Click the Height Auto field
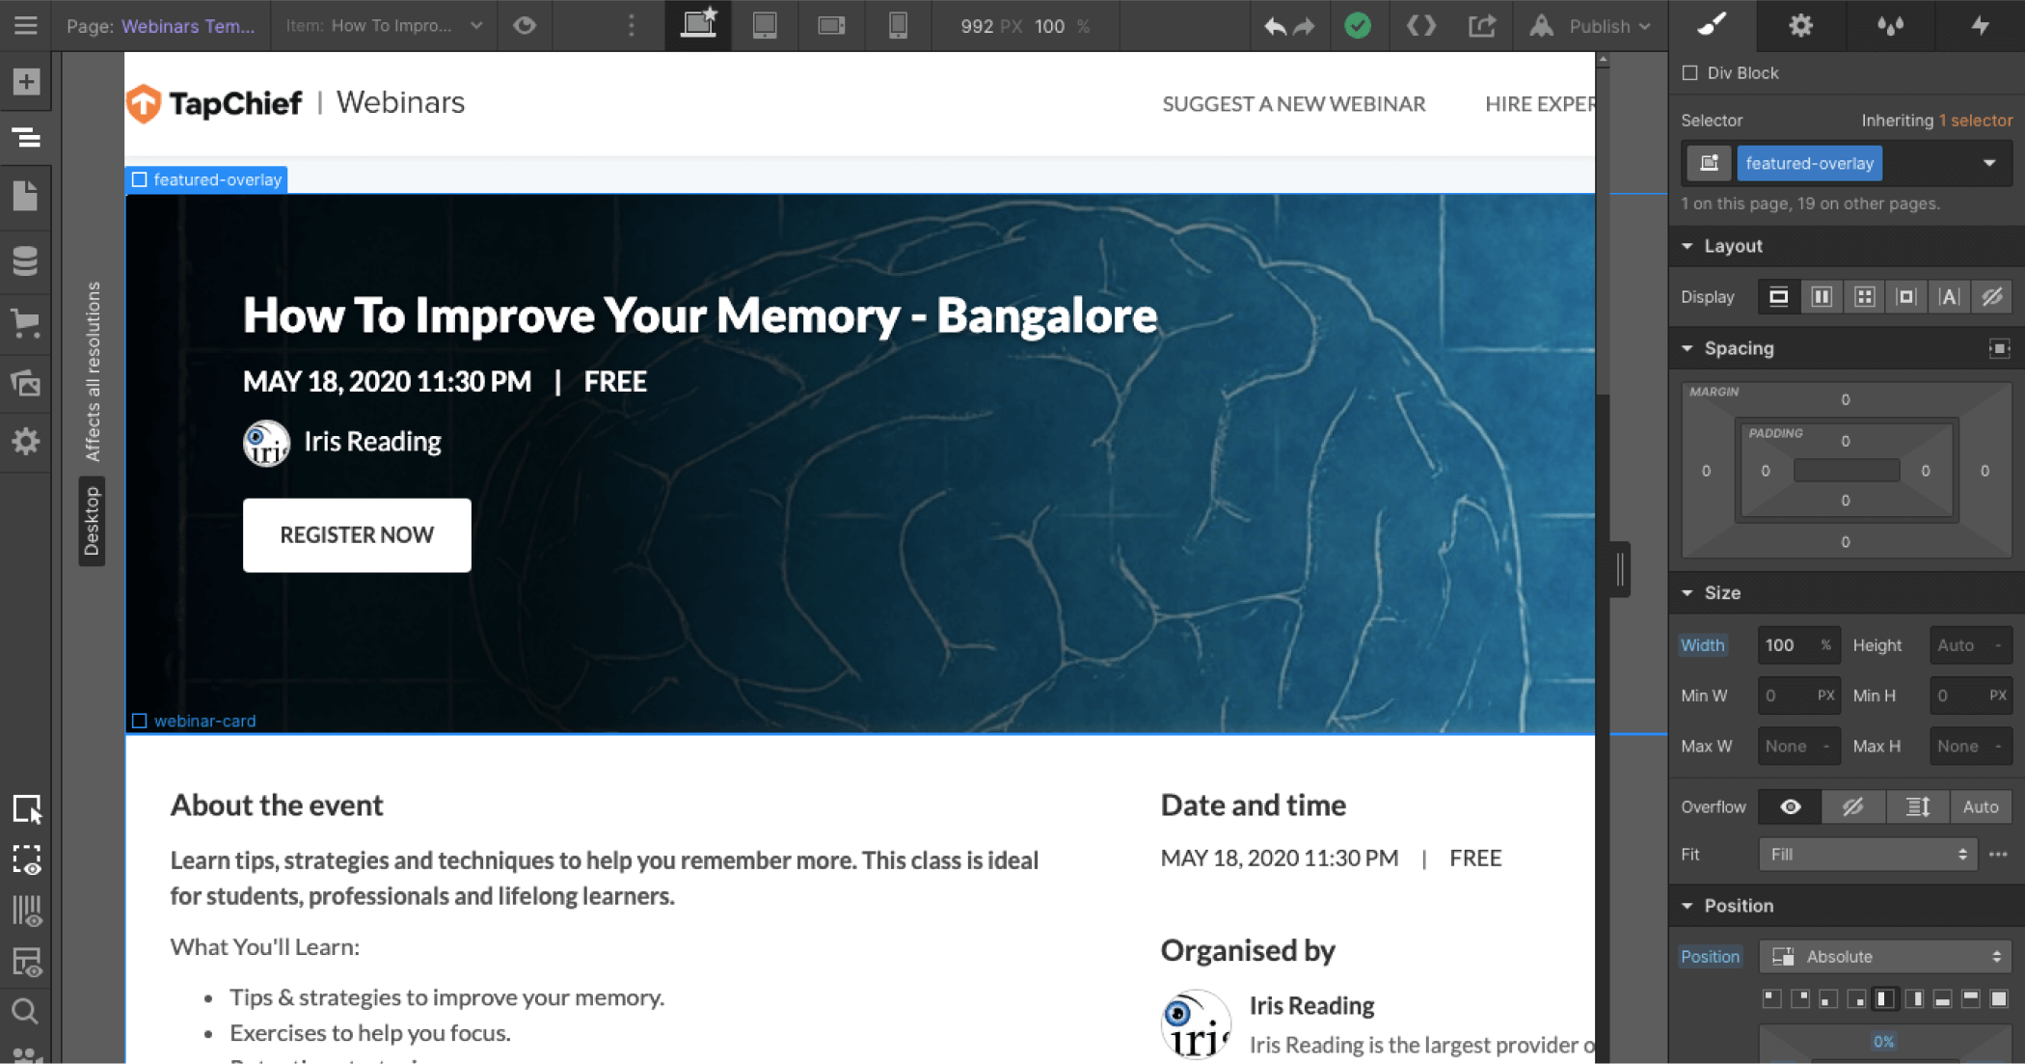Viewport: 2025px width, 1064px height. [x=1971, y=645]
